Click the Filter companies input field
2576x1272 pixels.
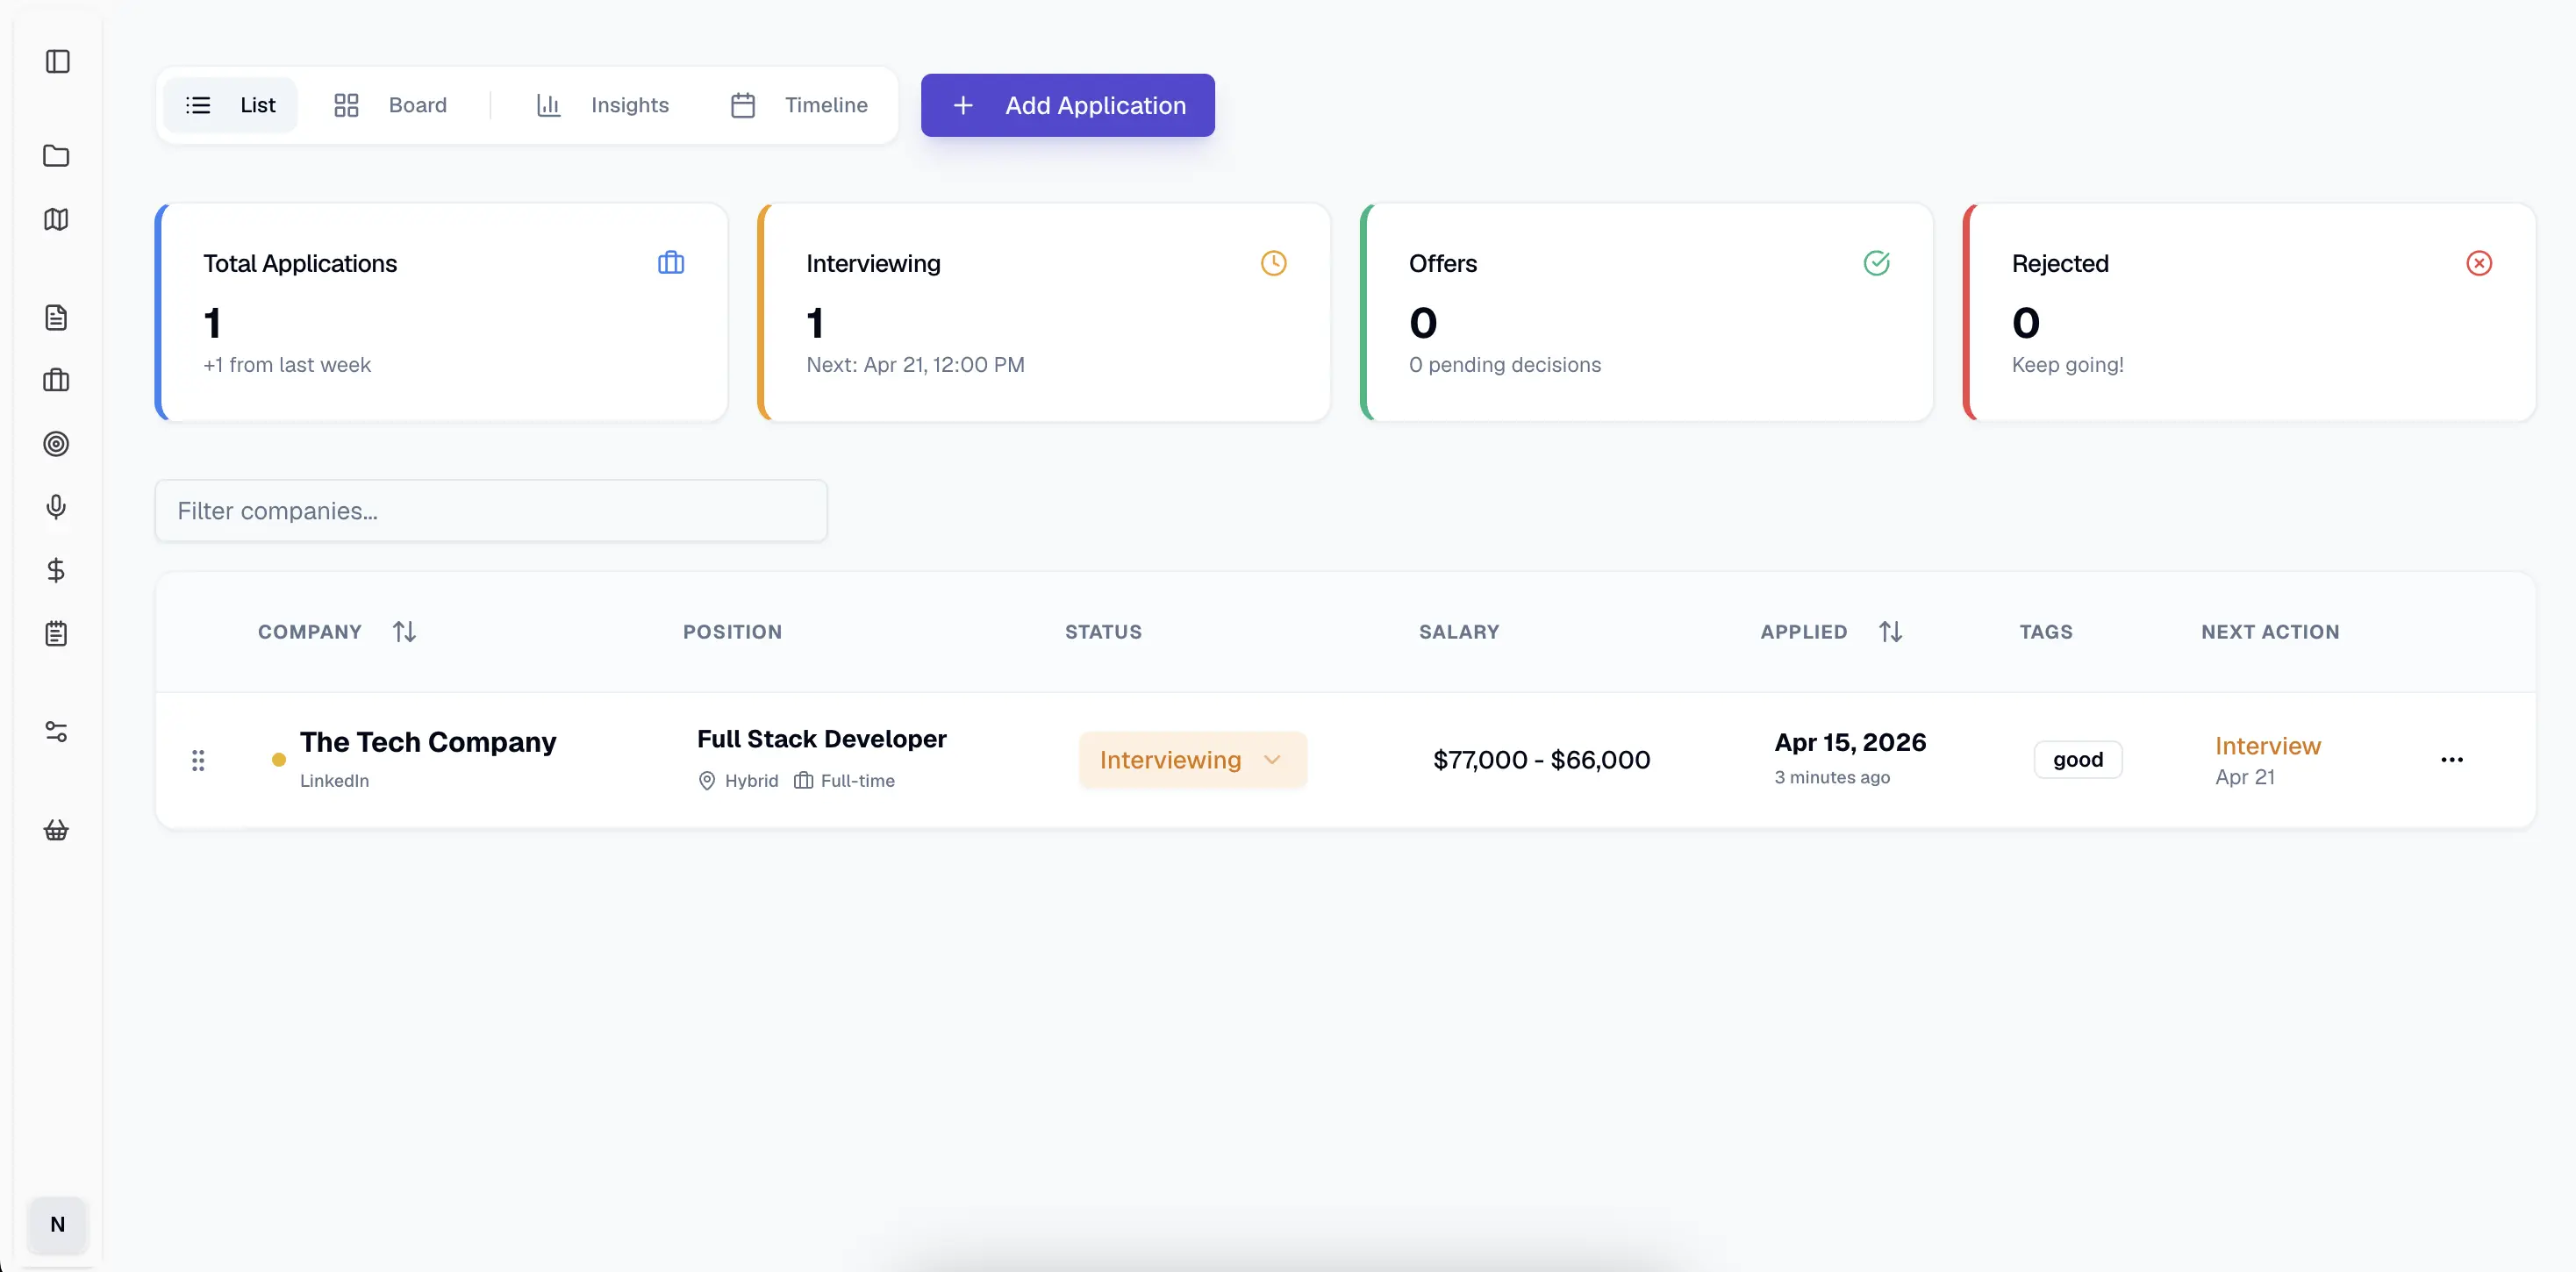point(491,510)
